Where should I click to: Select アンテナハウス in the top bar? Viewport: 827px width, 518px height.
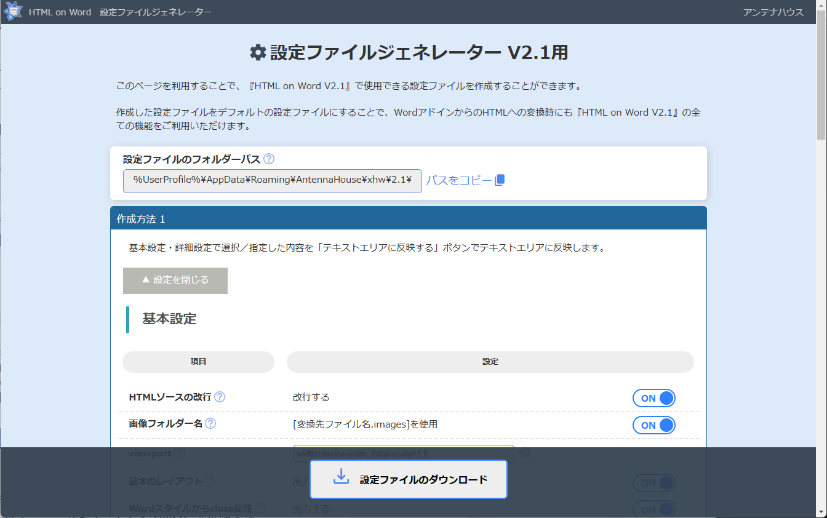[773, 11]
